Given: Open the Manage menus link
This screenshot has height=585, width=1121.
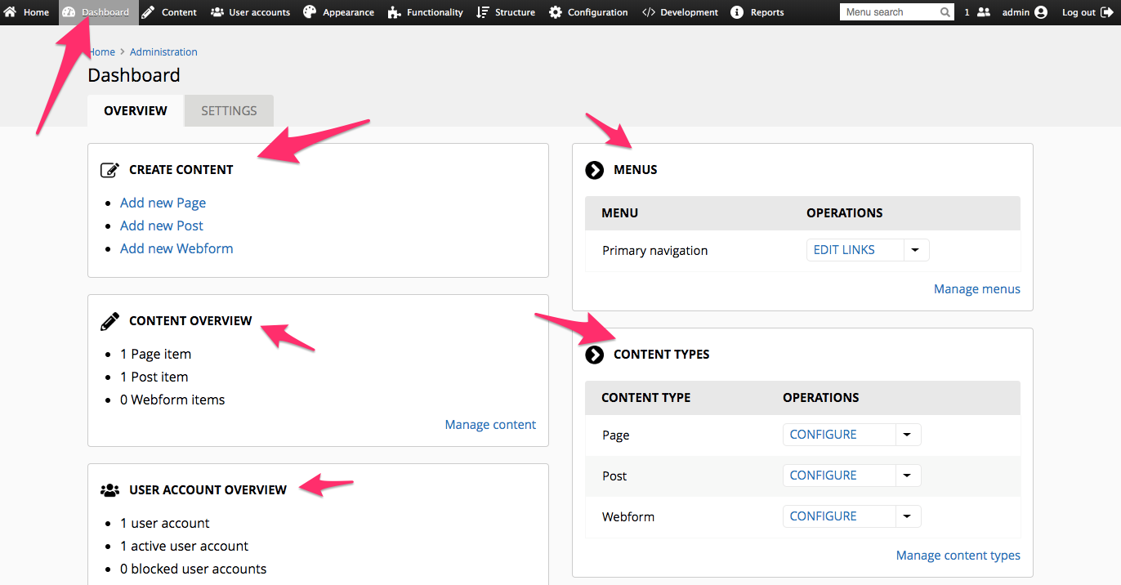Looking at the screenshot, I should 977,289.
